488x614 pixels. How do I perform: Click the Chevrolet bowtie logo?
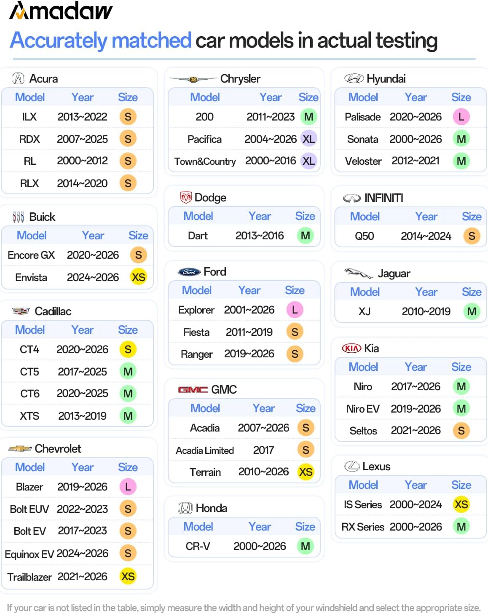[x=20, y=449]
